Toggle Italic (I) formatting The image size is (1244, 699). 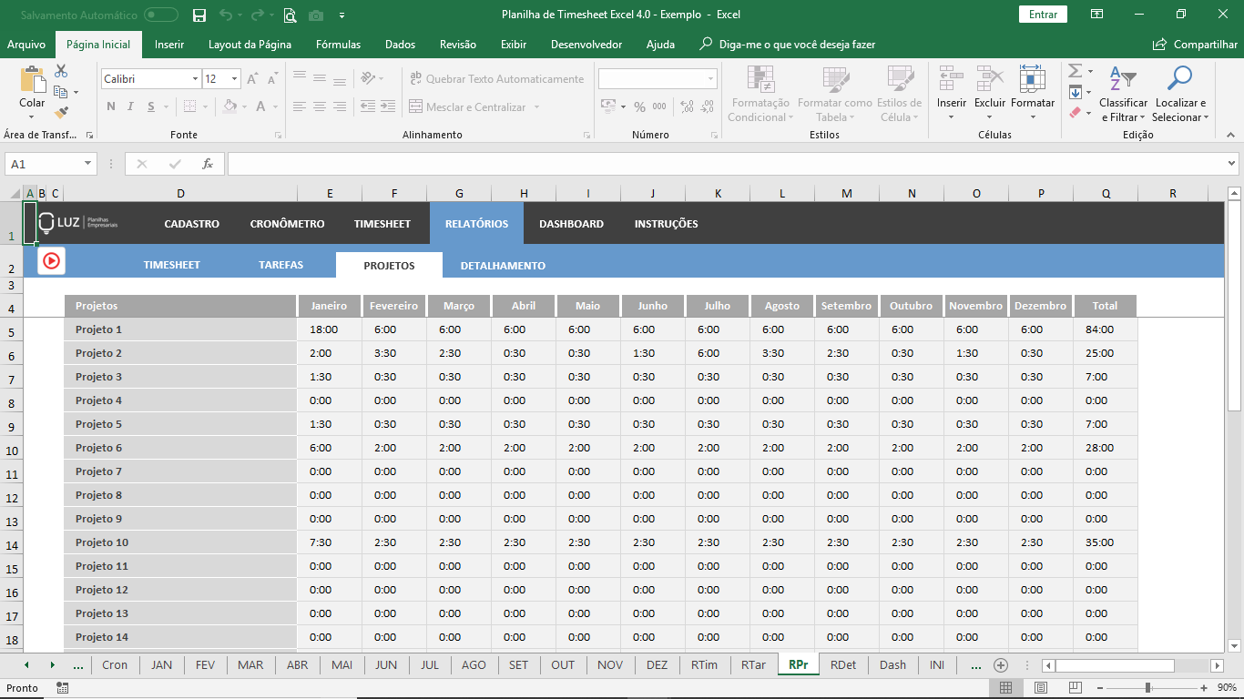[x=129, y=106]
